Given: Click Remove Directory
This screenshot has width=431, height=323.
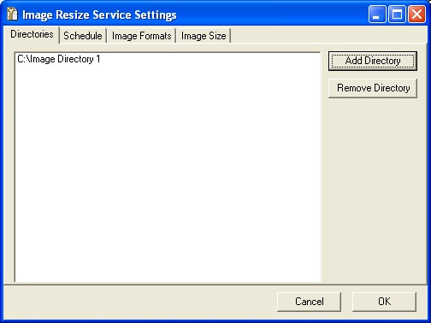Looking at the screenshot, I should (x=373, y=88).
